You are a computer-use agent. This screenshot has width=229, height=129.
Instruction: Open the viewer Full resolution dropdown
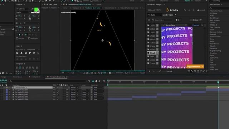[x=75, y=73]
